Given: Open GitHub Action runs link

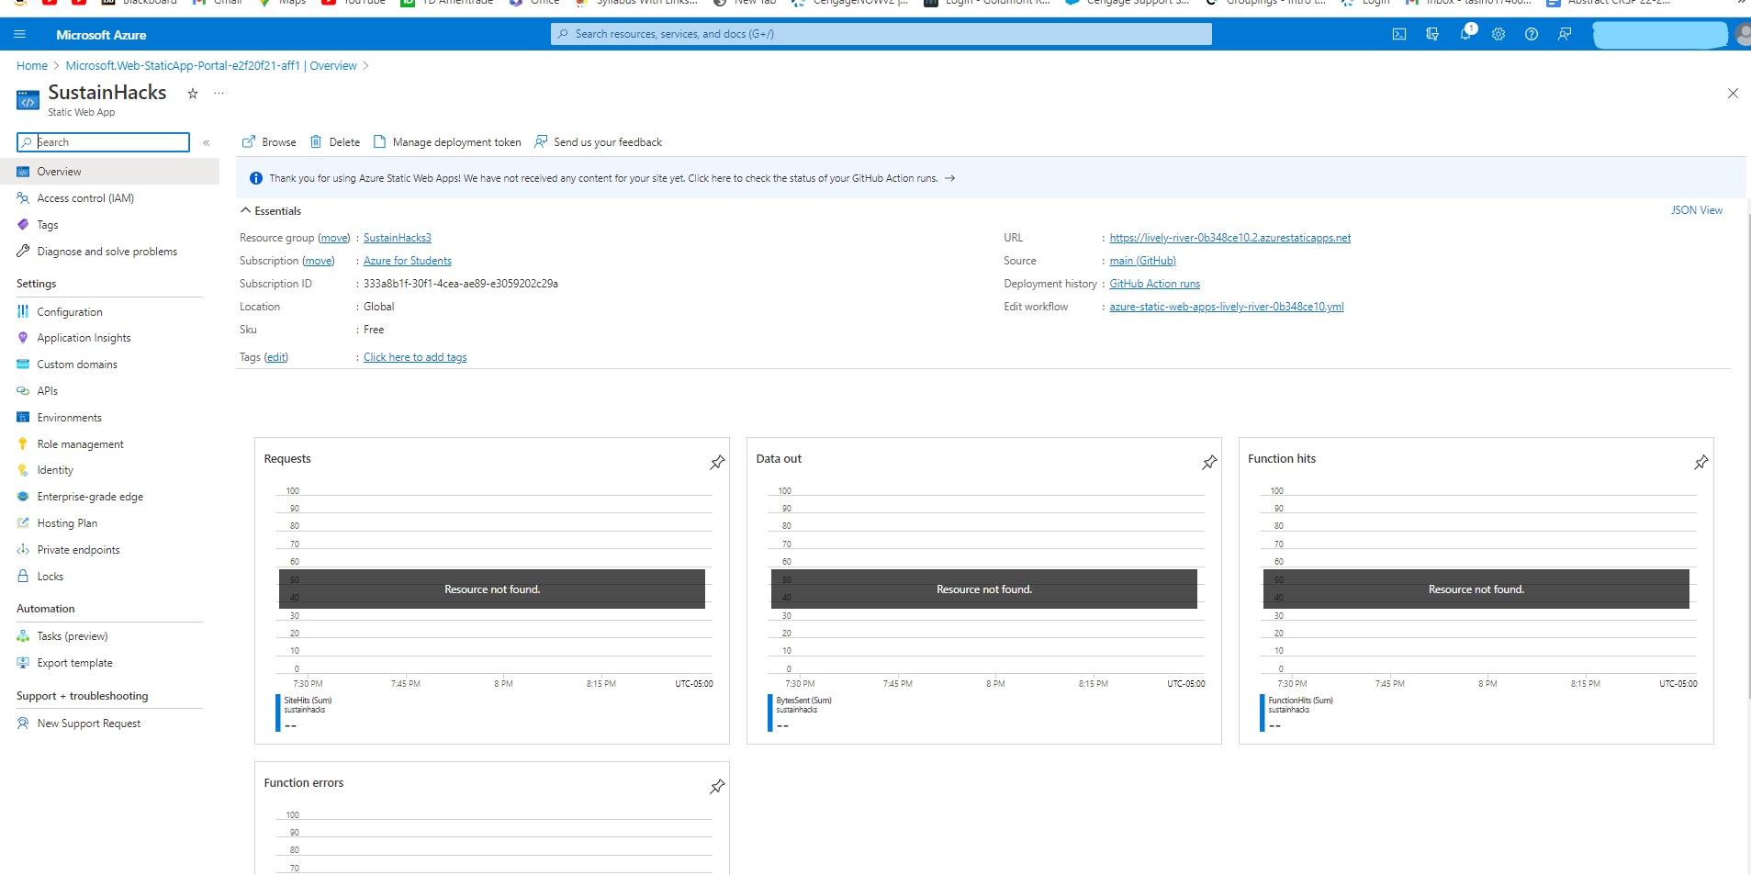Looking at the screenshot, I should click(1155, 284).
